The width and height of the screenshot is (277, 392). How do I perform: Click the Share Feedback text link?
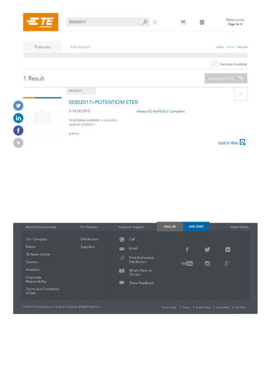[141, 283]
